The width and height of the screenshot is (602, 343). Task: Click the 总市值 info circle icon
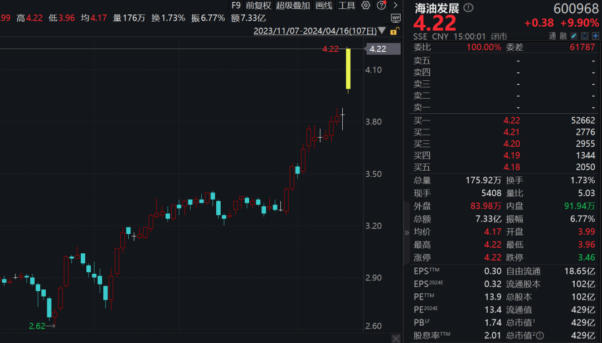[x=540, y=336]
